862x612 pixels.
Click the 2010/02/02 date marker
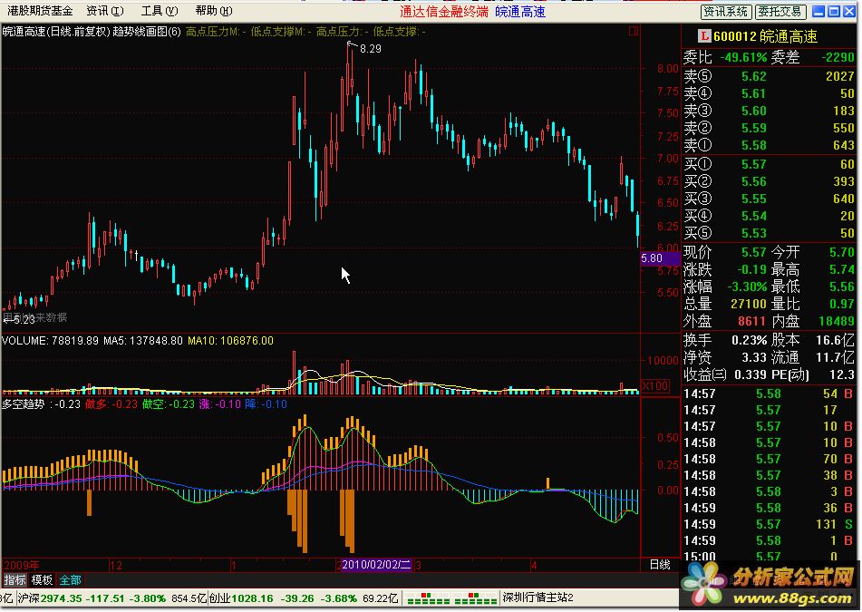pyautogui.click(x=376, y=564)
